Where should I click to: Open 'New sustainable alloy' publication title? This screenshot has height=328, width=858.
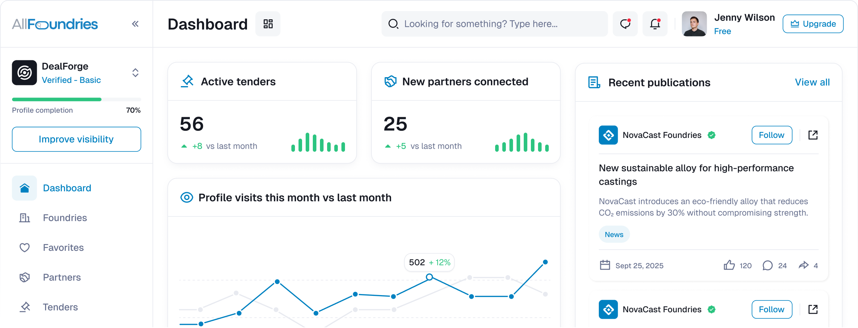(696, 175)
